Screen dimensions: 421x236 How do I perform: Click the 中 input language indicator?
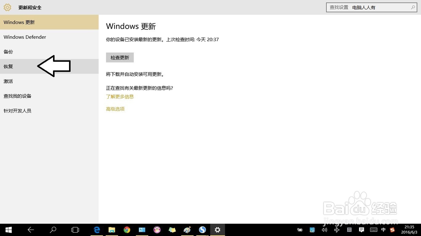click(x=384, y=230)
